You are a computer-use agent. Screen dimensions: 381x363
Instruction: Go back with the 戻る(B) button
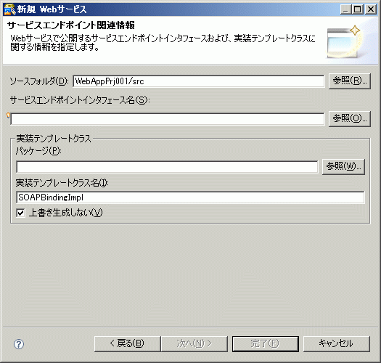pos(127,344)
